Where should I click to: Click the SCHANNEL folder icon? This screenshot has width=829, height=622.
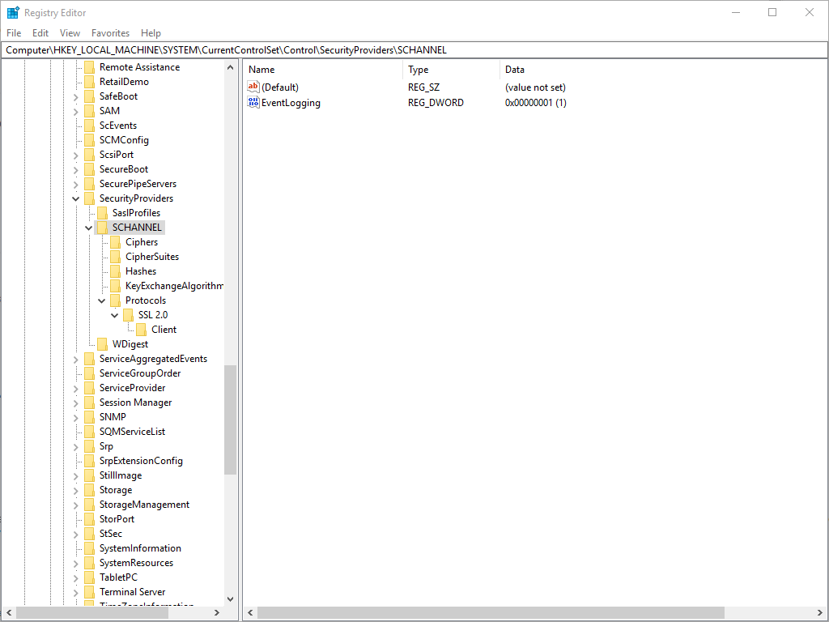(x=102, y=228)
